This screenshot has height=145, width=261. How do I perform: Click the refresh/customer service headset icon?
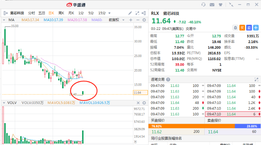click(204, 5)
